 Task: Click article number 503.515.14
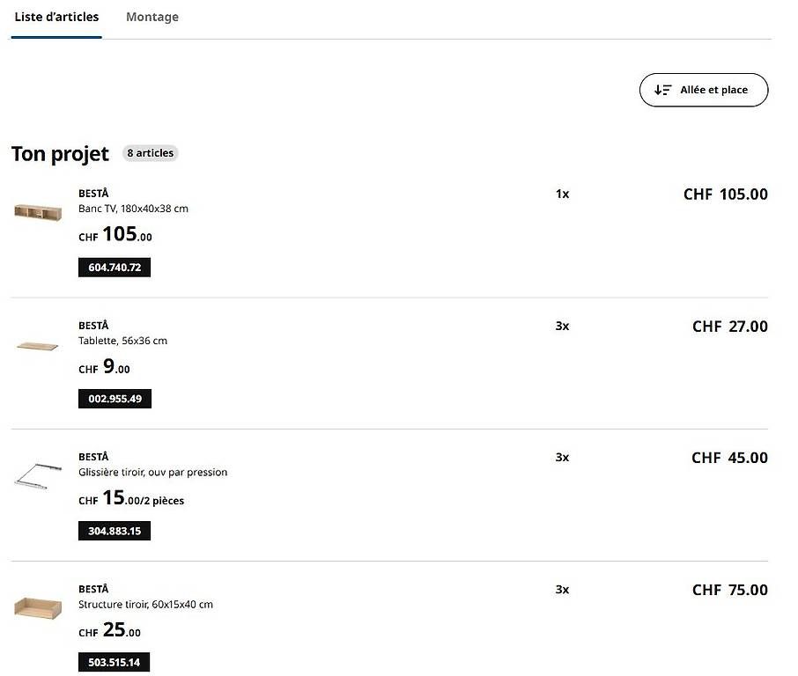[114, 662]
